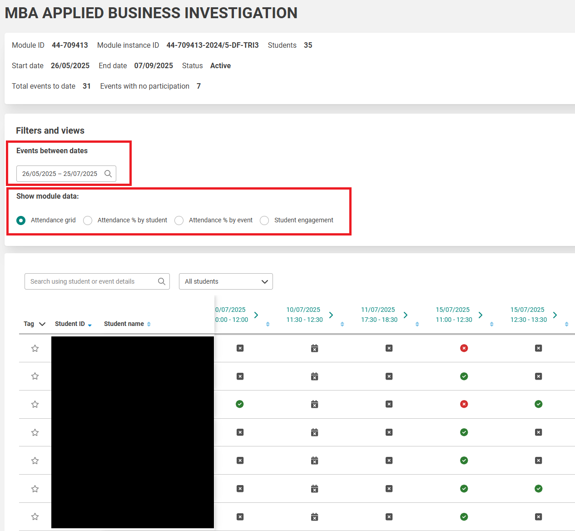Choose the Attendance % by event option
575x531 pixels.
179,220
